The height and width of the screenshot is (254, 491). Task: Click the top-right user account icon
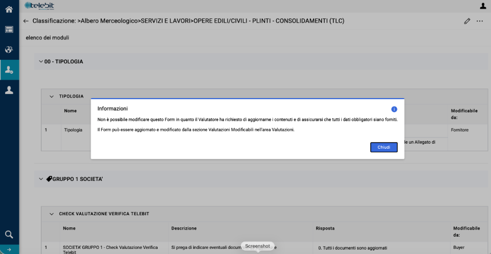pos(483,6)
